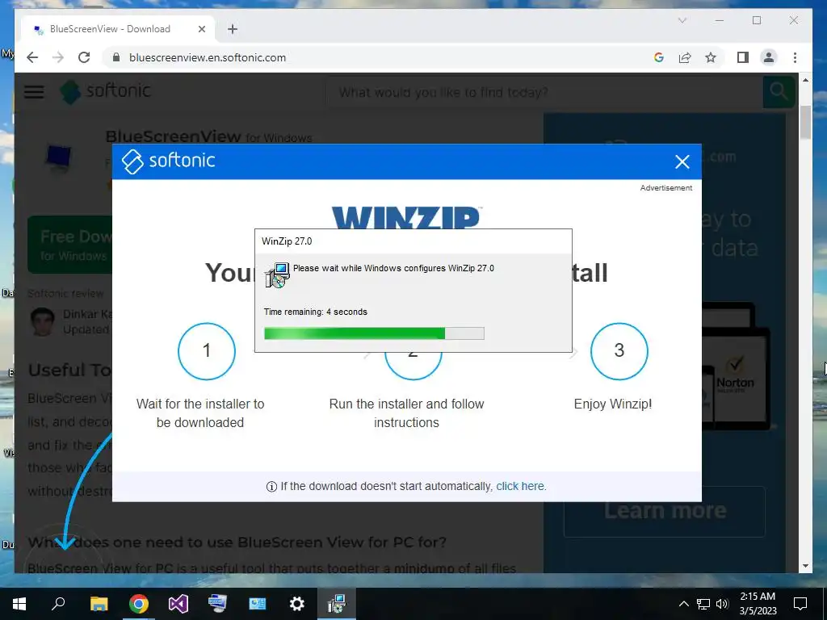
Task: Open the Google icon in address bar
Action: [x=659, y=57]
